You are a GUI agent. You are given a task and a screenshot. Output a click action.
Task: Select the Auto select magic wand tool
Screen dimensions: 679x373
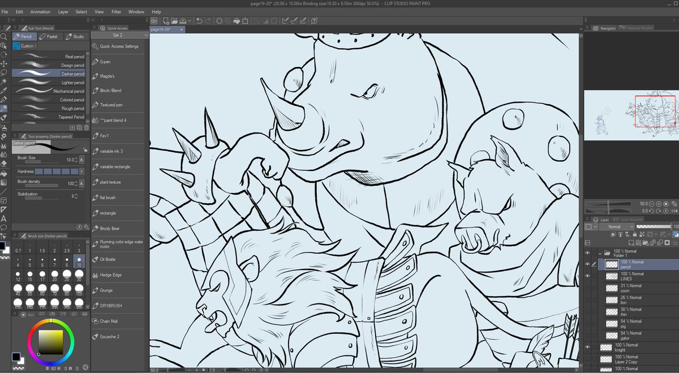pyautogui.click(x=3, y=82)
